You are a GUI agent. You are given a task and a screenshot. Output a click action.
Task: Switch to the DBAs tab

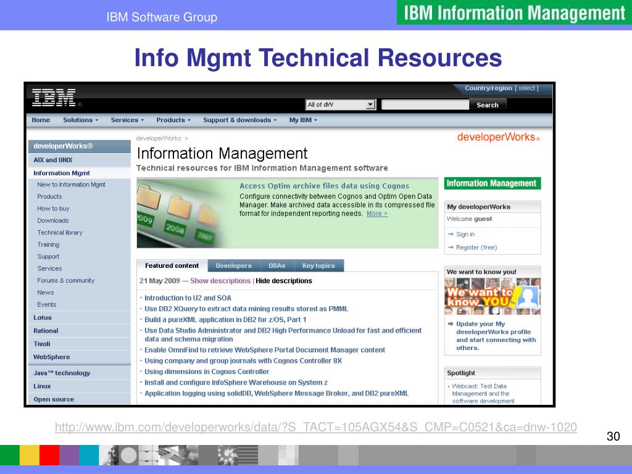coord(277,265)
